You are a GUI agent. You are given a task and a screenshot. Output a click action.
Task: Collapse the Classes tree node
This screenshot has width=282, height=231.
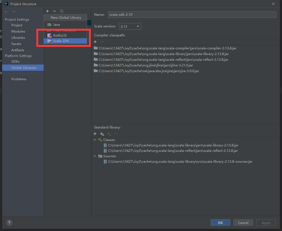(95, 140)
